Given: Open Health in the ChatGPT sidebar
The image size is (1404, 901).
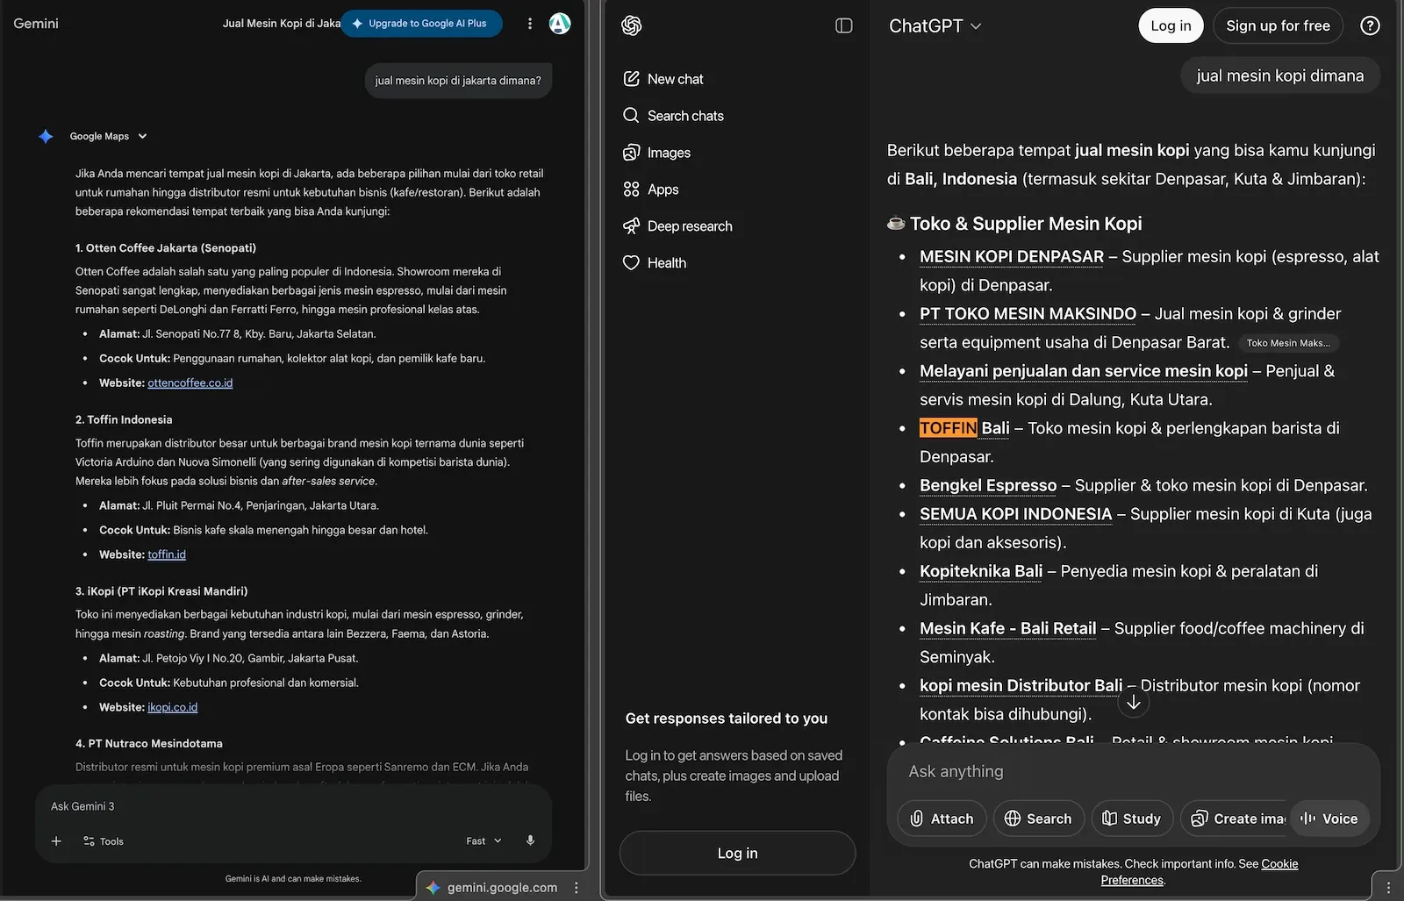Looking at the screenshot, I should 666,262.
